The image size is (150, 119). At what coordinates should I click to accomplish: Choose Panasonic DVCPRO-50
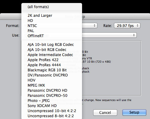pyautogui.click(x=52, y=96)
